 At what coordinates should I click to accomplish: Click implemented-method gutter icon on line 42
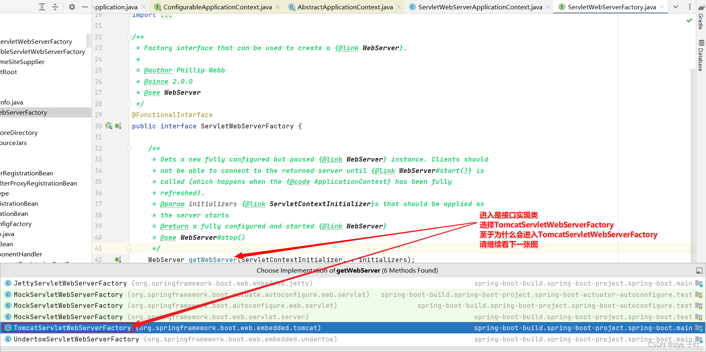(118, 259)
